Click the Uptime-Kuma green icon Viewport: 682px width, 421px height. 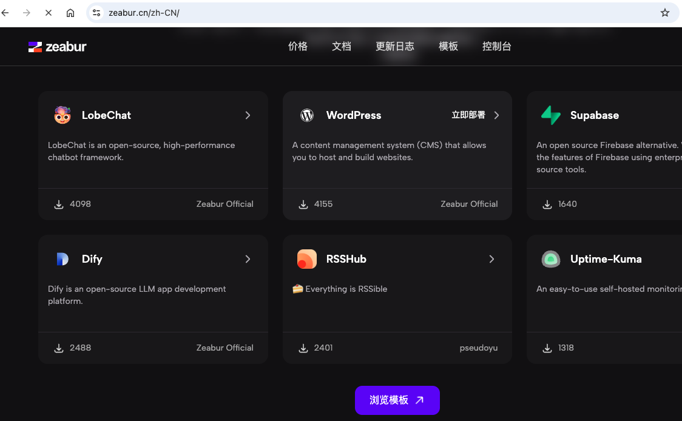coord(551,259)
